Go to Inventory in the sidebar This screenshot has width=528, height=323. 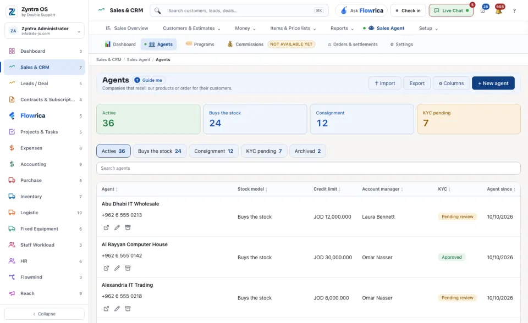click(x=45, y=197)
